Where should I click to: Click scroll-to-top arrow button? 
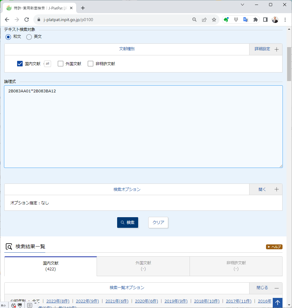coord(278,302)
